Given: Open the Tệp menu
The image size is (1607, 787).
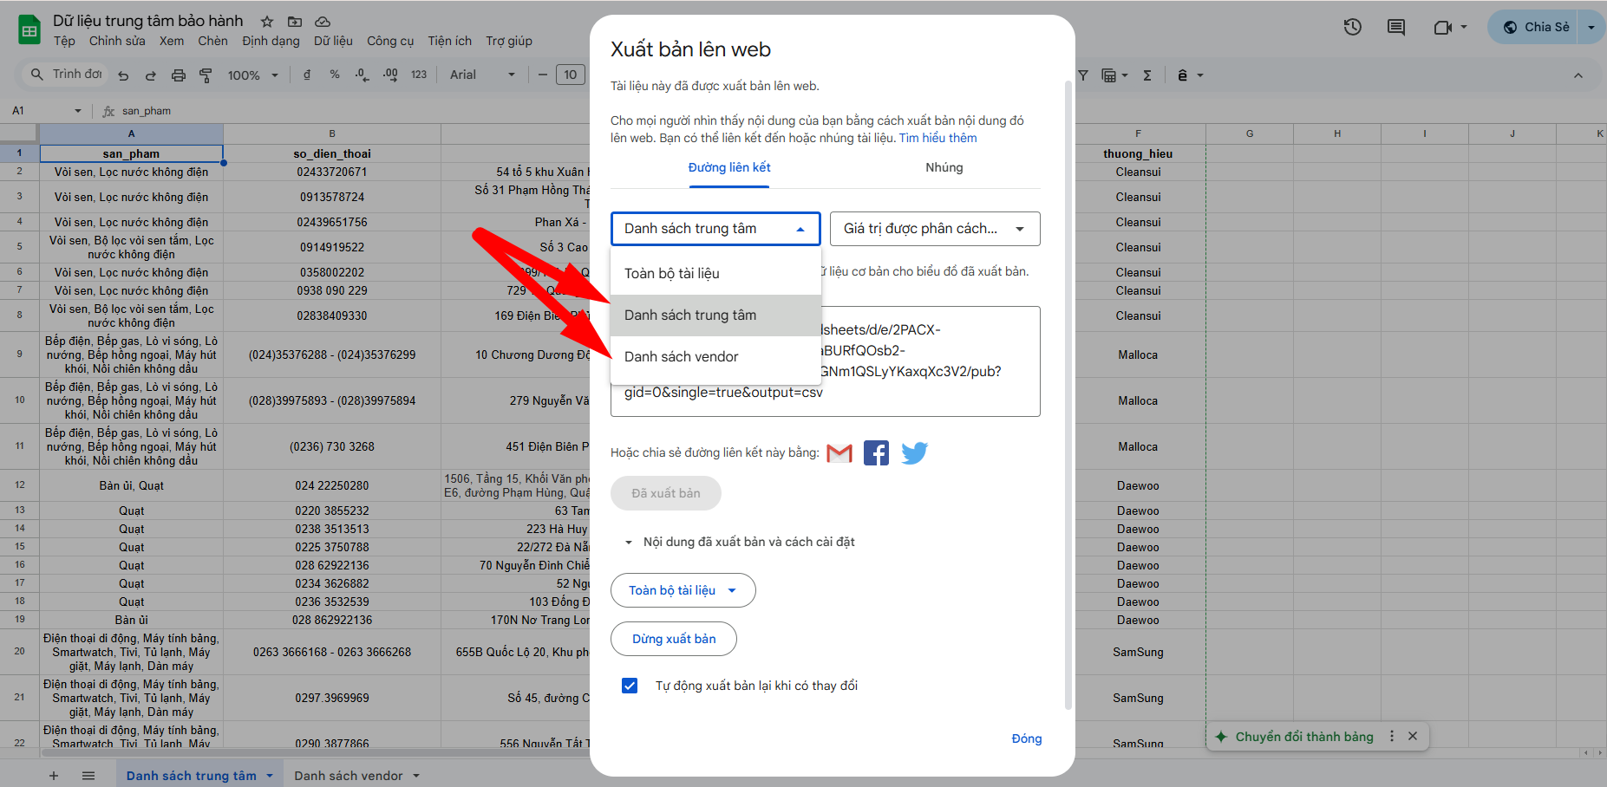Looking at the screenshot, I should (x=64, y=41).
